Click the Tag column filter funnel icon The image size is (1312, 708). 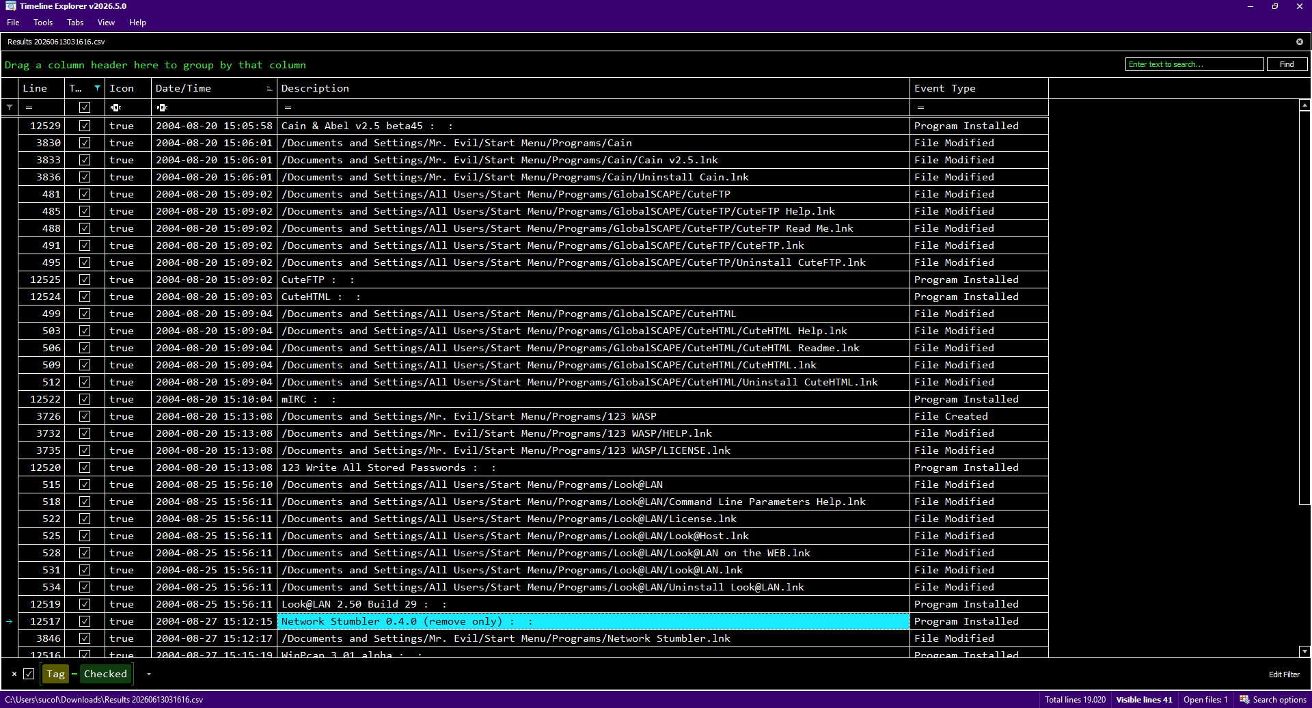pos(97,88)
